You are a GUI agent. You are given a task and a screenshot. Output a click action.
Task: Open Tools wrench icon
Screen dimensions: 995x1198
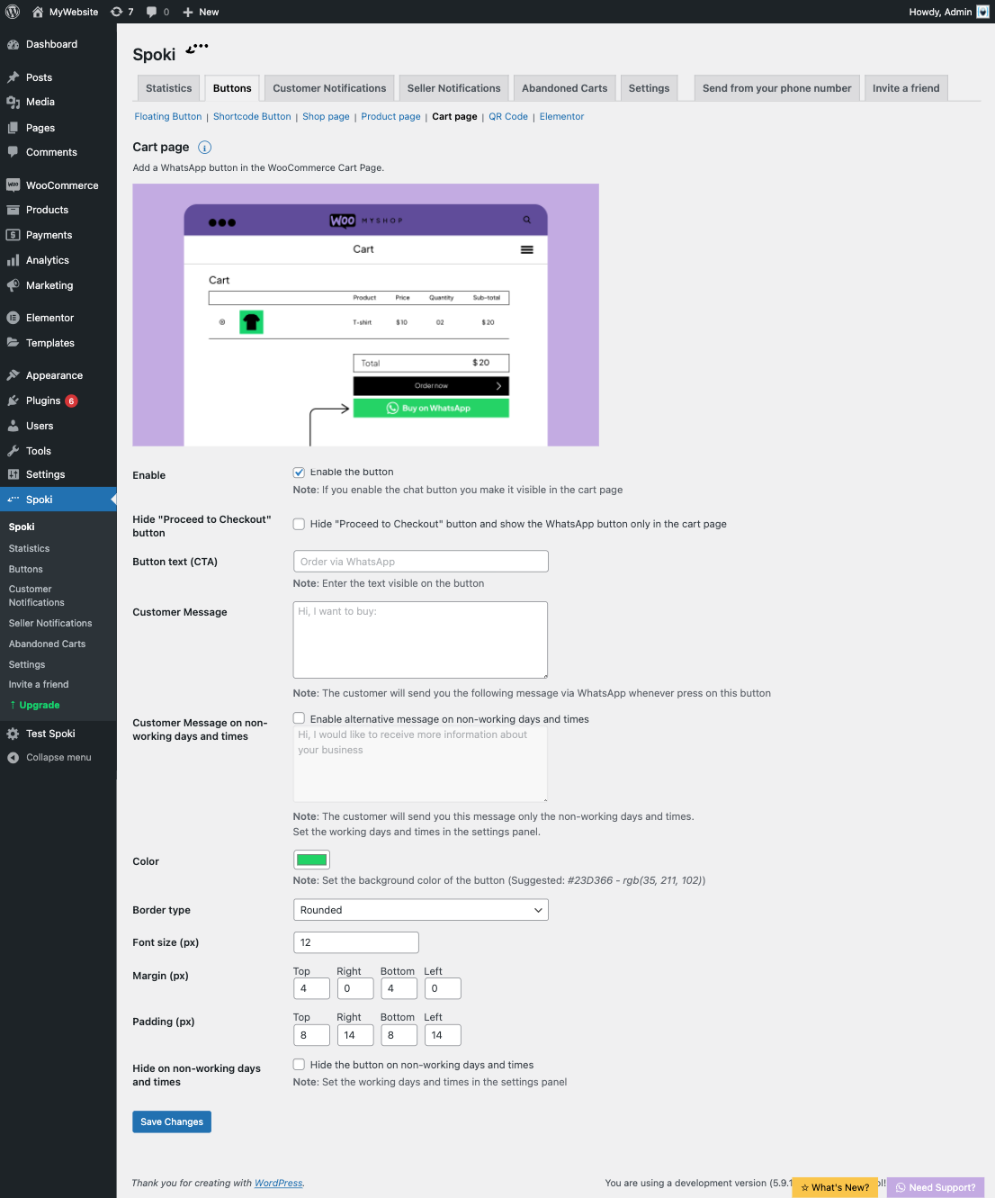[13, 451]
